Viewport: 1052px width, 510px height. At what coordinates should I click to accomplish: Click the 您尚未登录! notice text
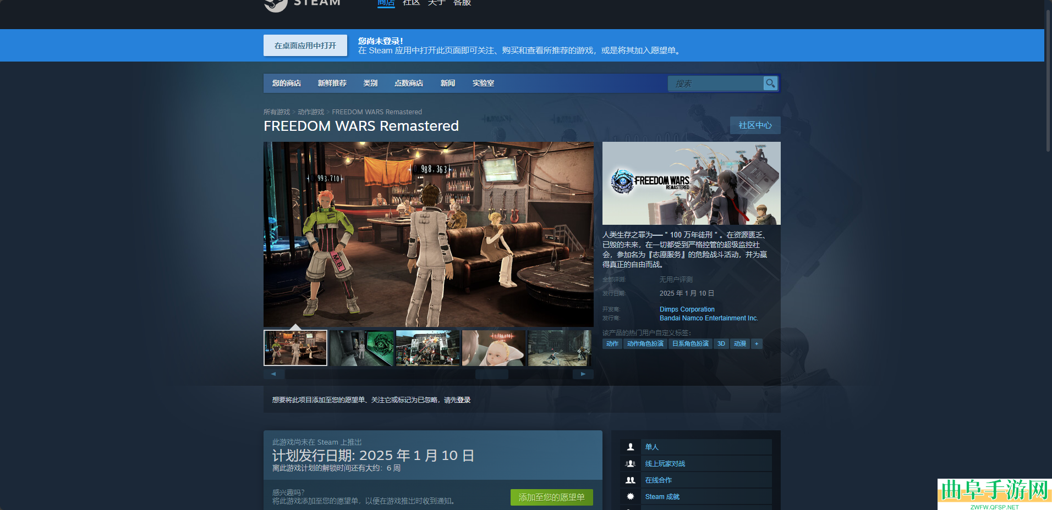point(381,41)
